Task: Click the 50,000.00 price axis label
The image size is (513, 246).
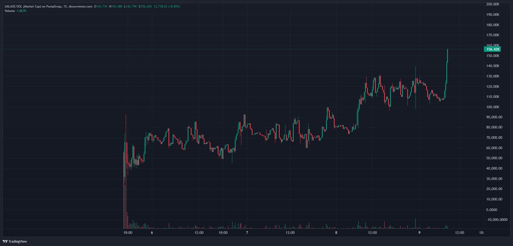Action: click(x=494, y=158)
